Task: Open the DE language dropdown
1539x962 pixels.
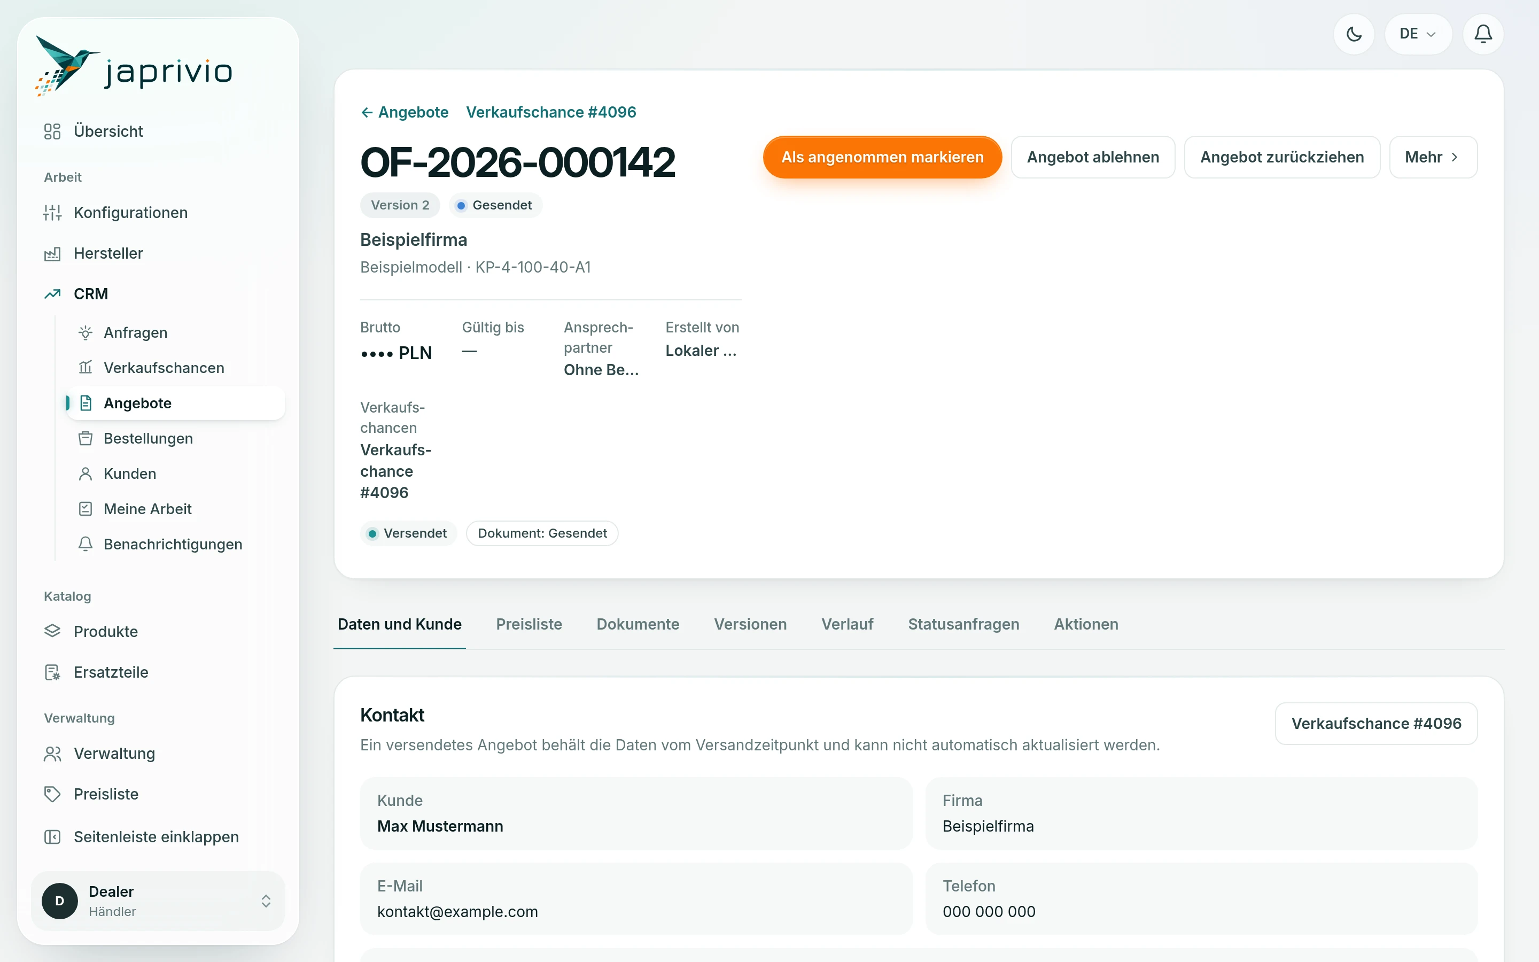Action: [1418, 34]
